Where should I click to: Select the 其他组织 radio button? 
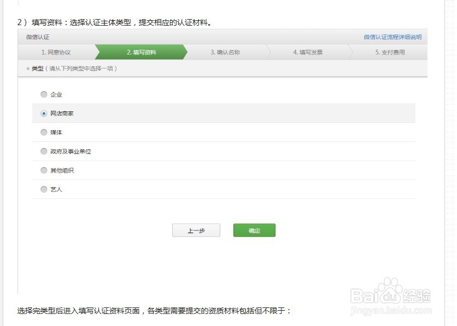pos(44,170)
